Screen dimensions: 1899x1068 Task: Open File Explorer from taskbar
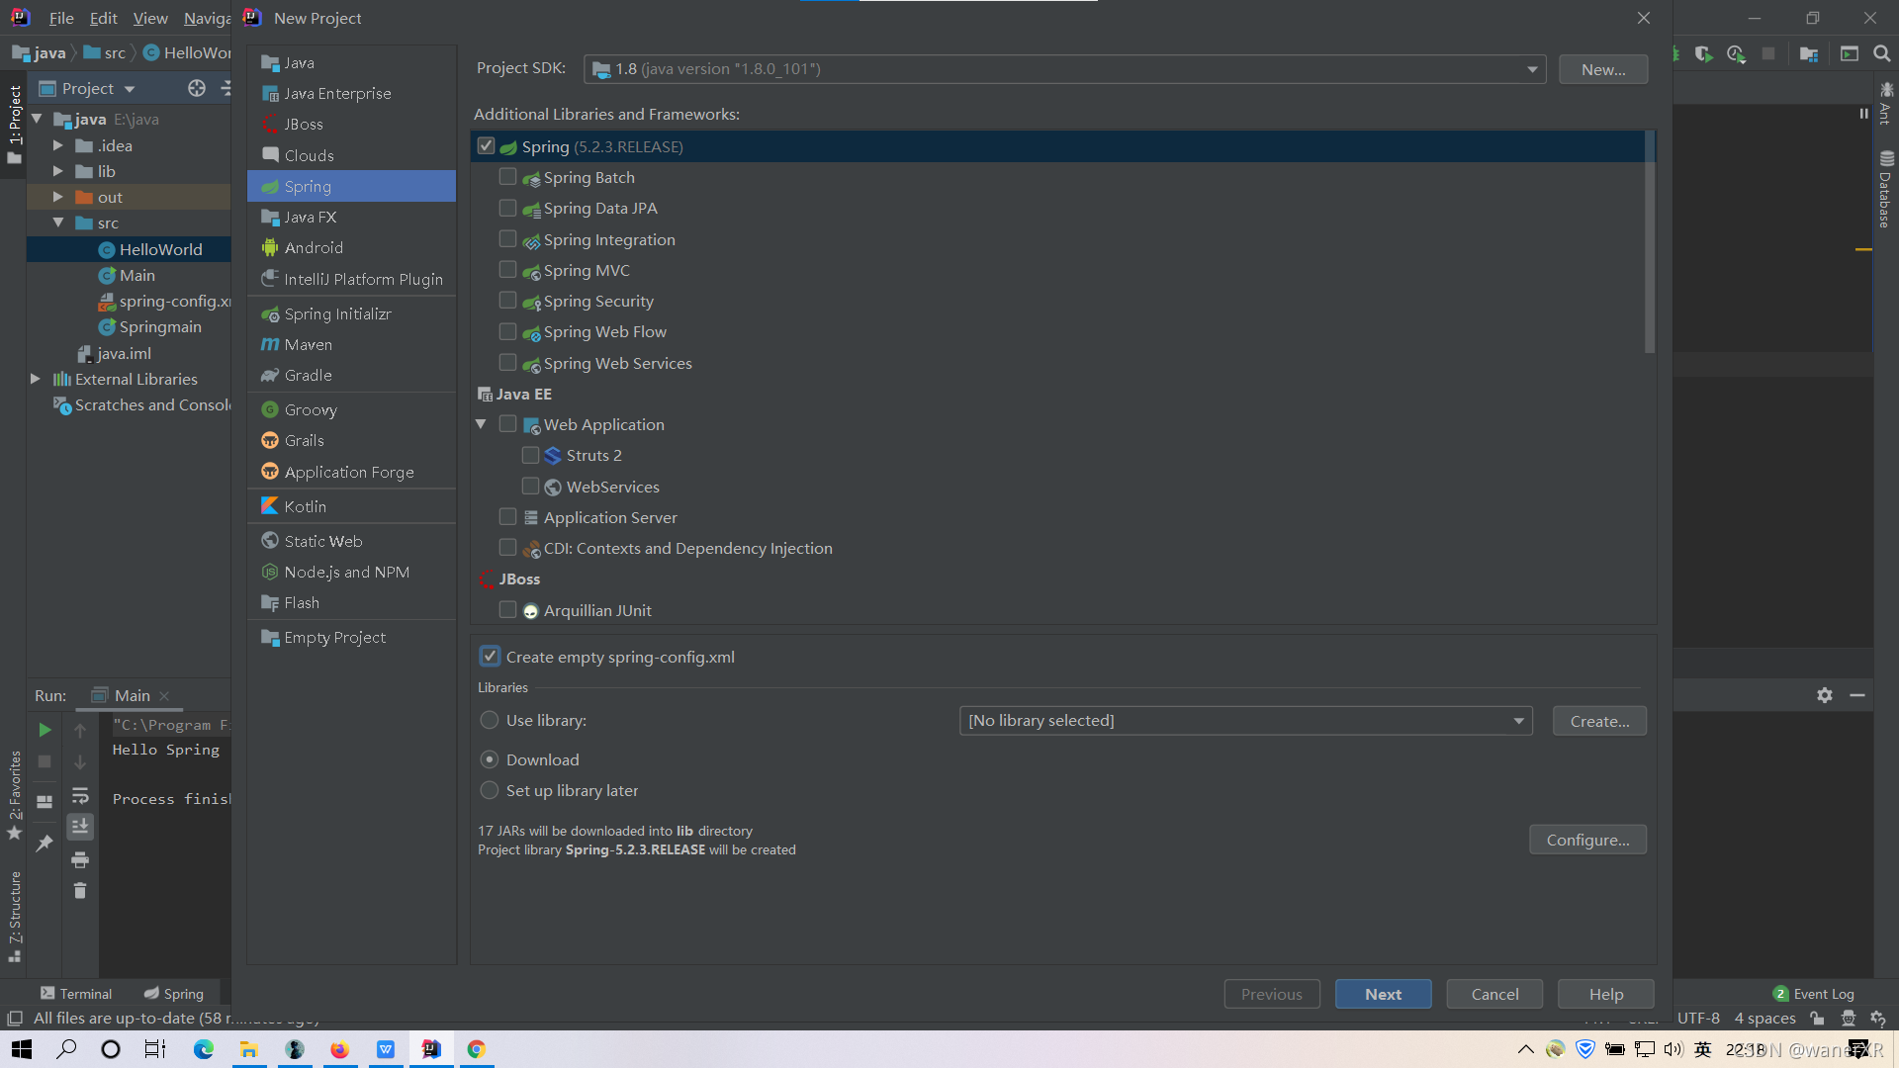click(x=249, y=1049)
